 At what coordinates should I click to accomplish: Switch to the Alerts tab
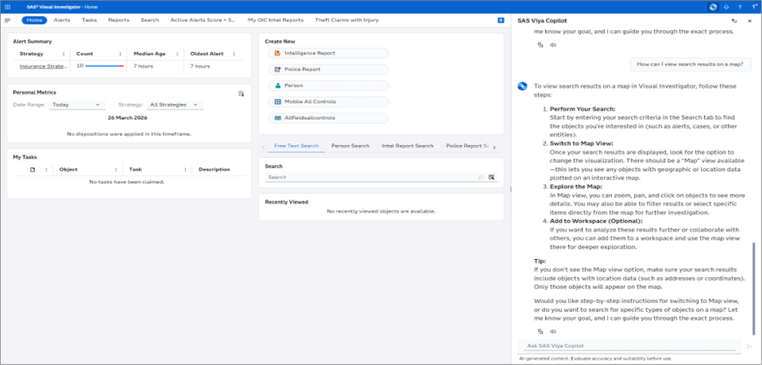[x=62, y=20]
